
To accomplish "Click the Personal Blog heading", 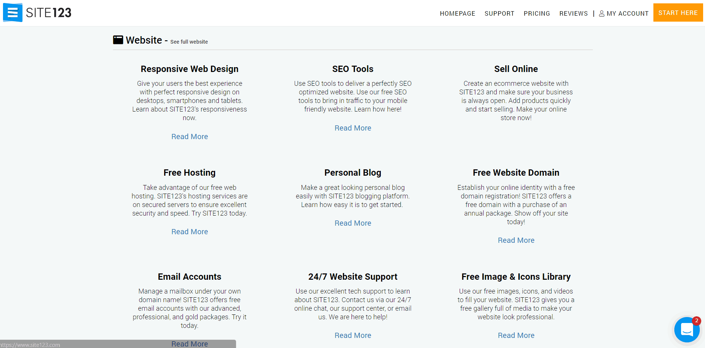I will tap(353, 173).
